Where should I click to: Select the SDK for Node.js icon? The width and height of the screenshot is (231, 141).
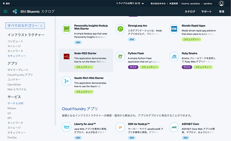[120, 127]
